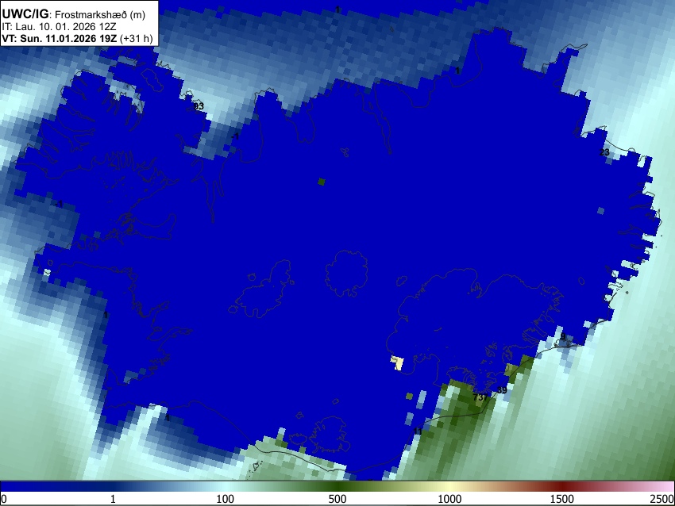Click the 1500 tick label on the colorbar
This screenshot has width=675, height=506.
coord(561,499)
